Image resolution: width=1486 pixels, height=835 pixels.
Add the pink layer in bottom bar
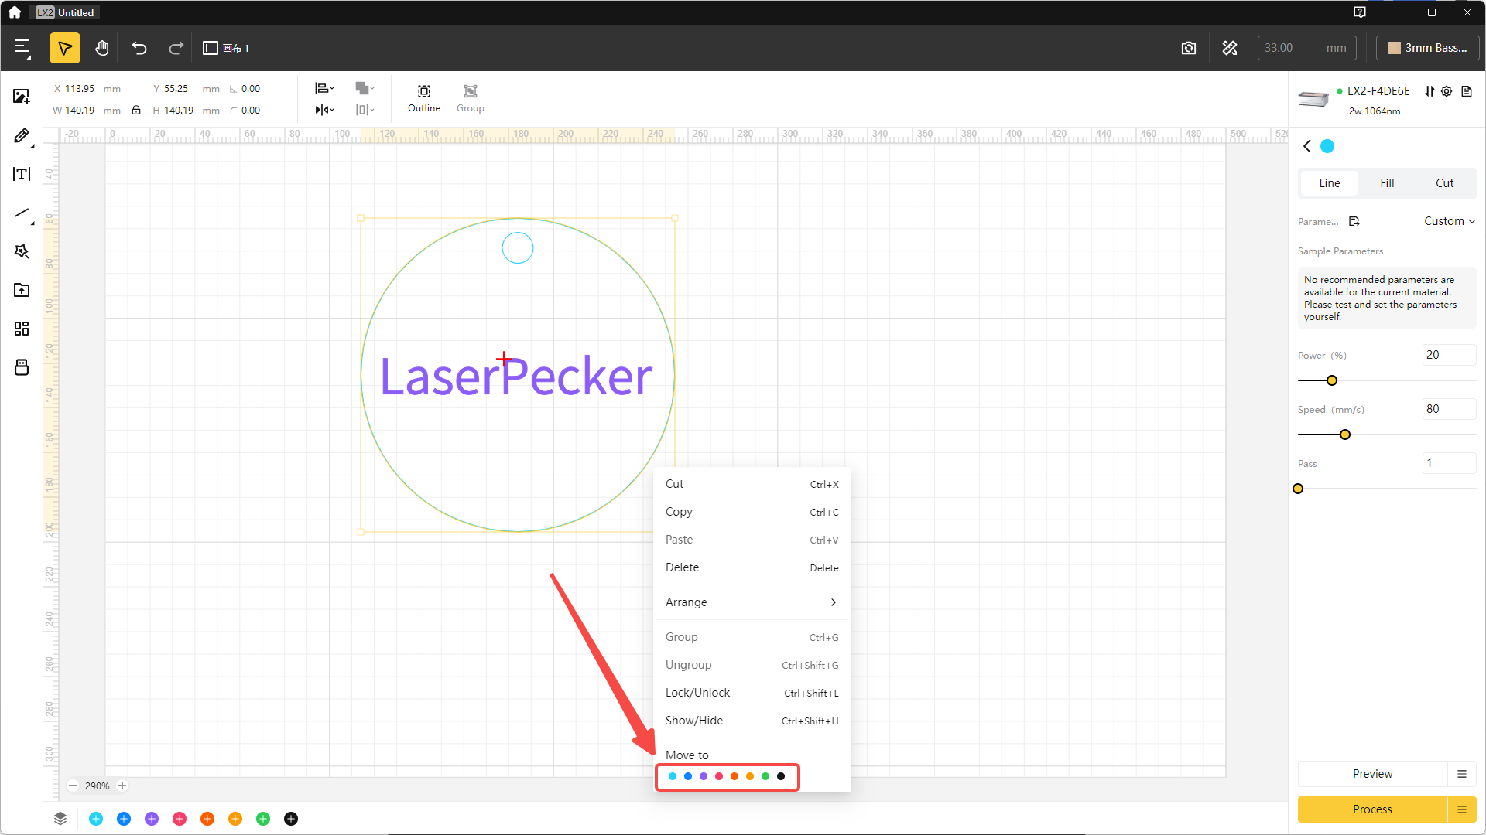tap(180, 819)
